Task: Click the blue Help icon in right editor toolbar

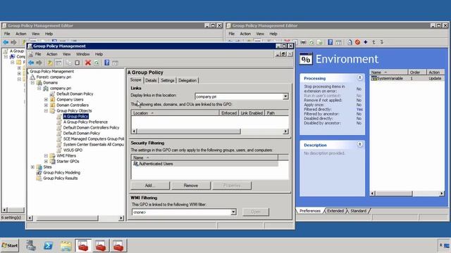Action: click(x=330, y=42)
